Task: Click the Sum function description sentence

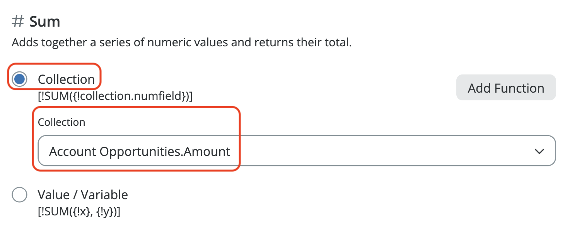Action: (x=181, y=42)
